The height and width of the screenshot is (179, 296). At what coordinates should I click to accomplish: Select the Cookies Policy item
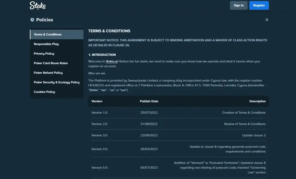pyautogui.click(x=57, y=92)
